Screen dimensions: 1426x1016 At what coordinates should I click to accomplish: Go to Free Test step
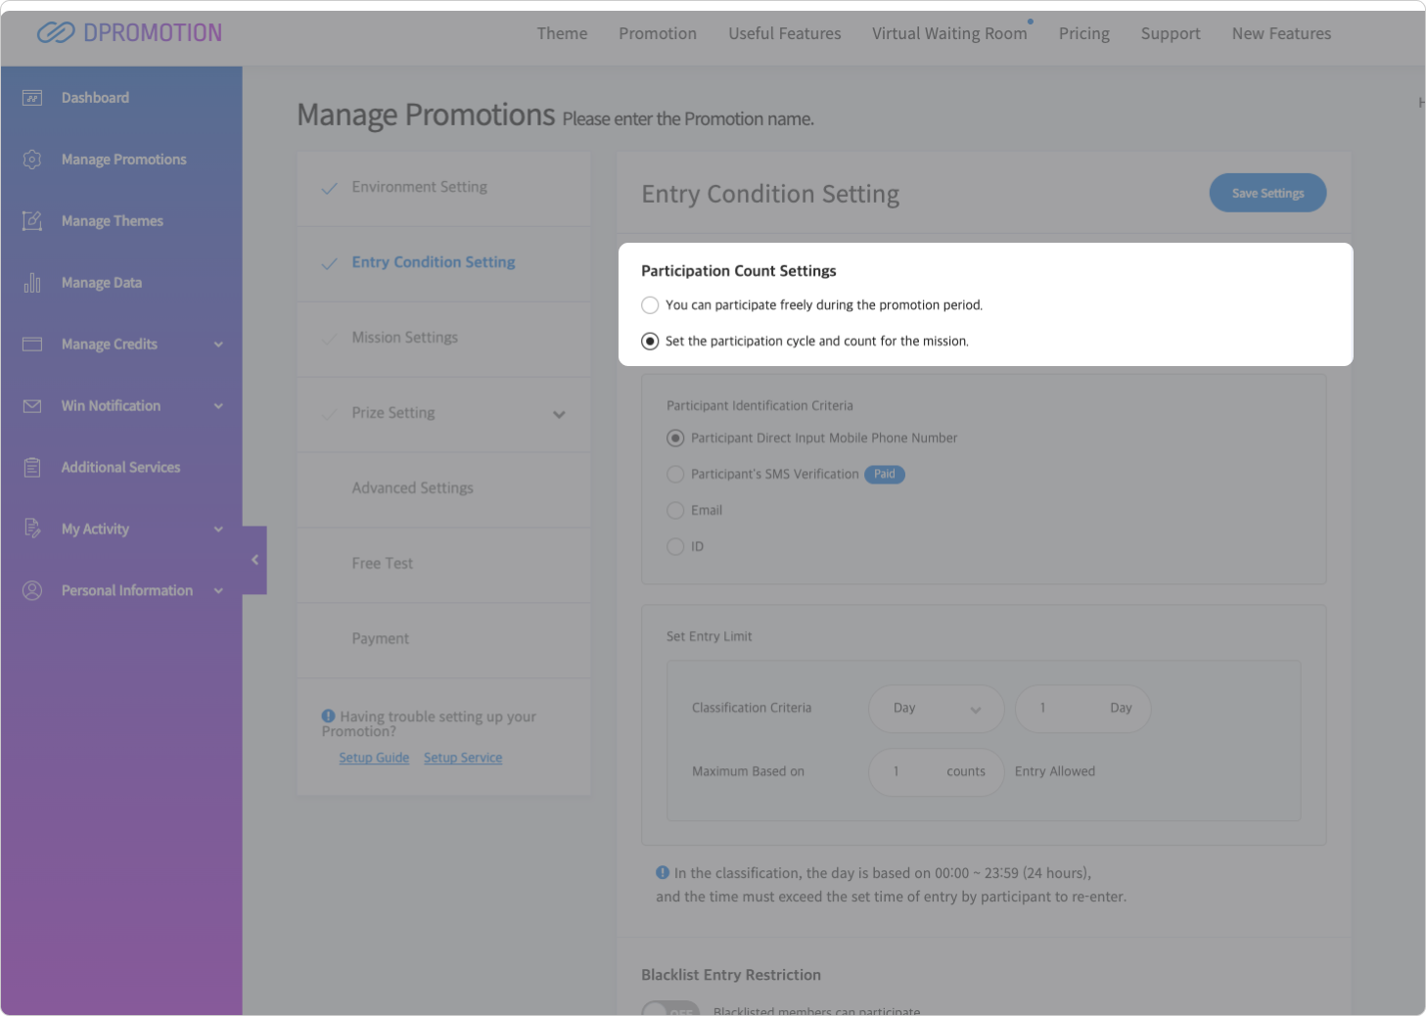click(444, 565)
